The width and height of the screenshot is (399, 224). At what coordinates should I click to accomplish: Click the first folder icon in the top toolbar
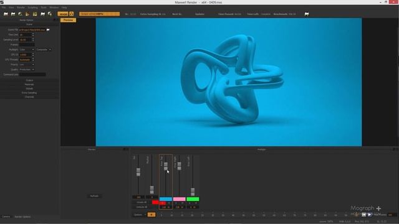tap(6, 14)
